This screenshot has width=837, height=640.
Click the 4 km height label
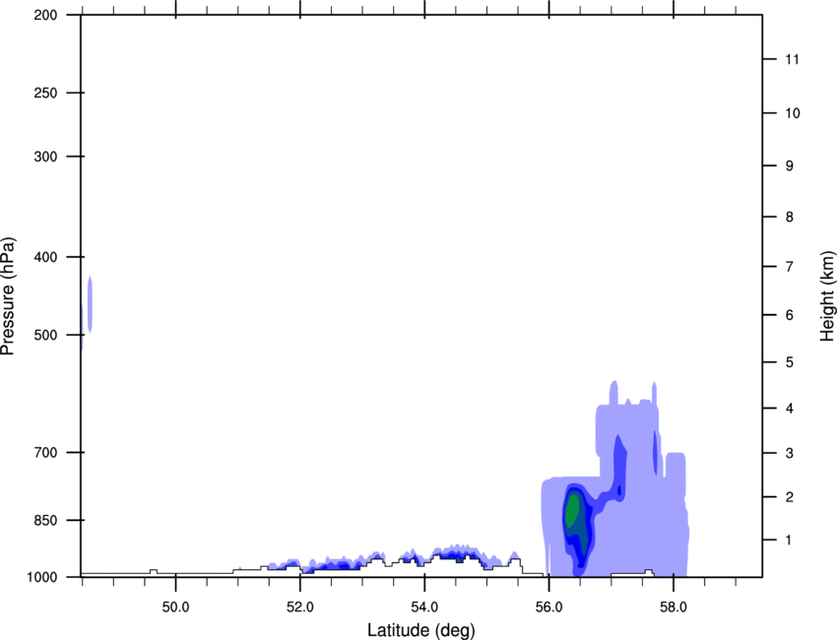790,409
